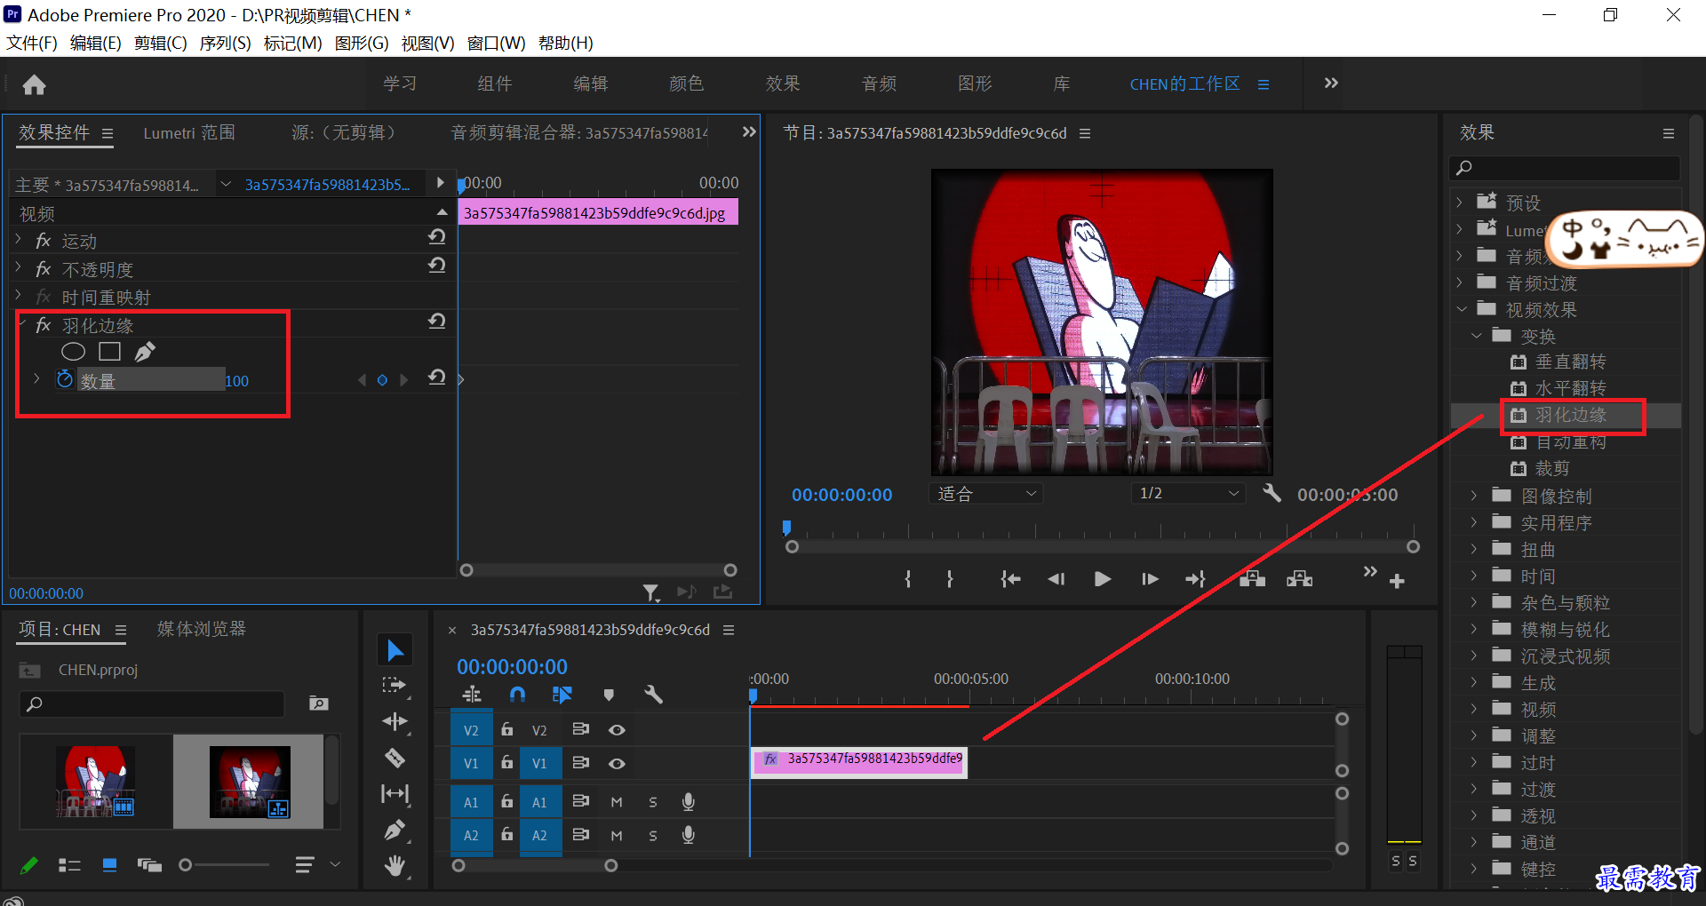Viewport: 1706px width, 906px height.
Task: Go to the Home screen icon
Action: pos(34,84)
